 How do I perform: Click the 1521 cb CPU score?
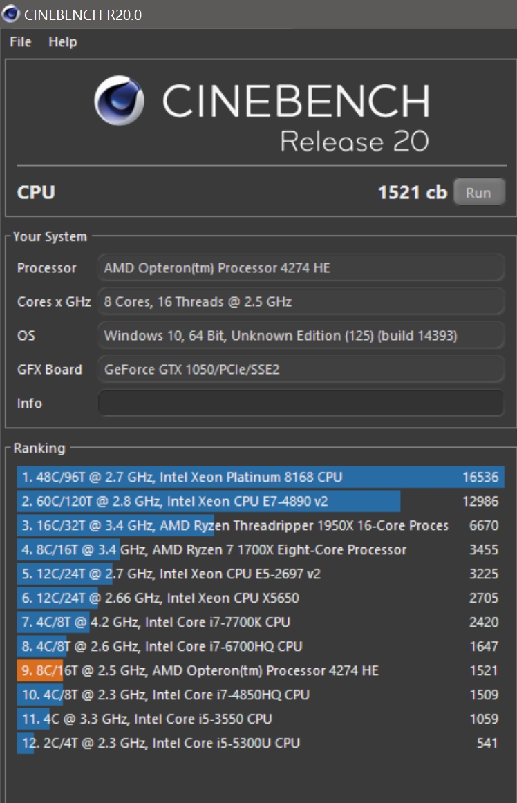[x=412, y=193]
